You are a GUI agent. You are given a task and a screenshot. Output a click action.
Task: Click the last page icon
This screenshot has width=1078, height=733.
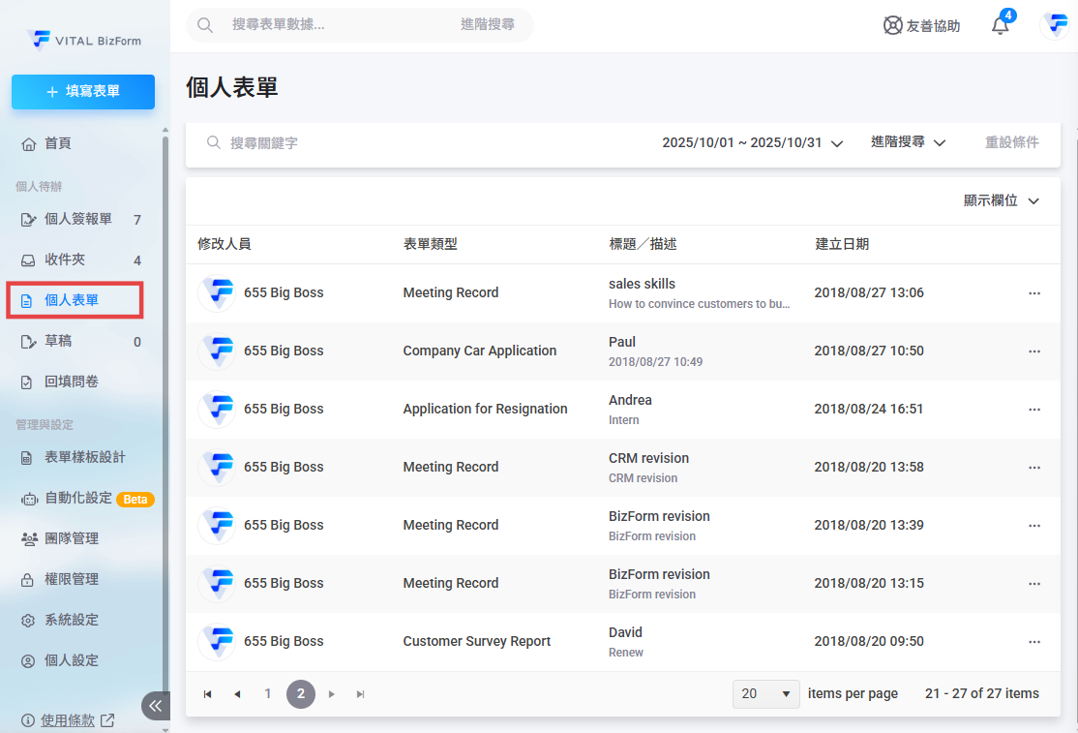tap(361, 694)
